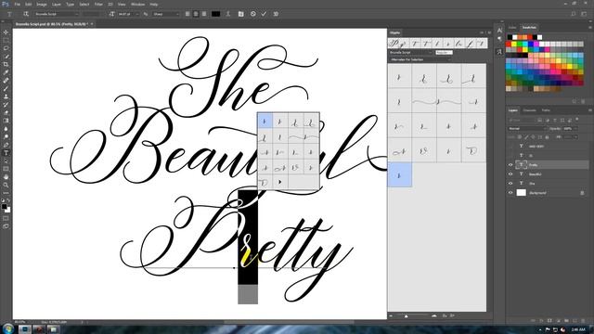Hide the Beautiful layer
The image size is (594, 334).
(x=510, y=174)
